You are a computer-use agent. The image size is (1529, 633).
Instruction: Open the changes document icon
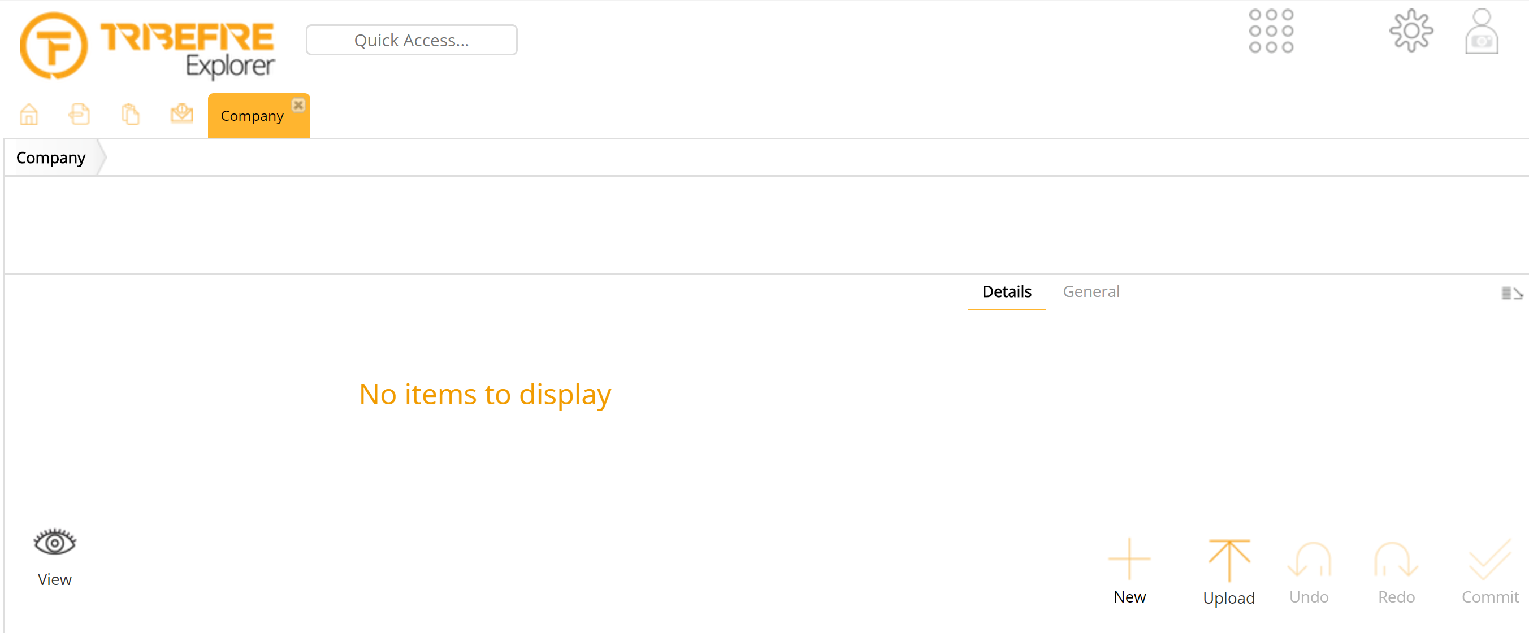(79, 115)
